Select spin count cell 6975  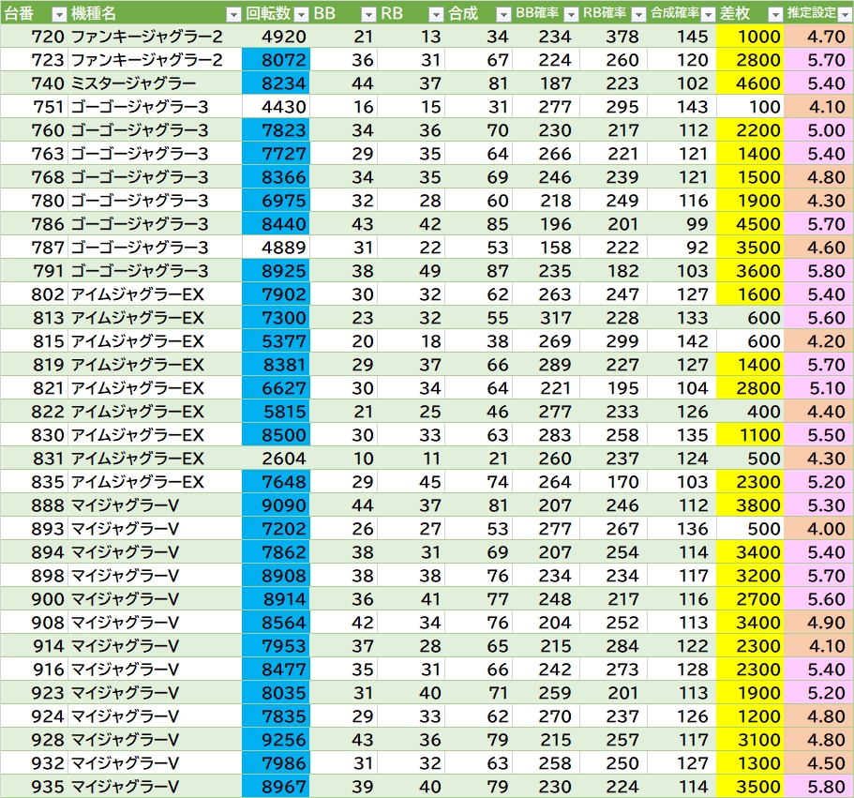(x=277, y=201)
